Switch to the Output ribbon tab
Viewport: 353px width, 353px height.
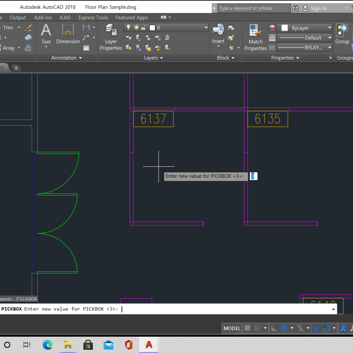tap(18, 18)
